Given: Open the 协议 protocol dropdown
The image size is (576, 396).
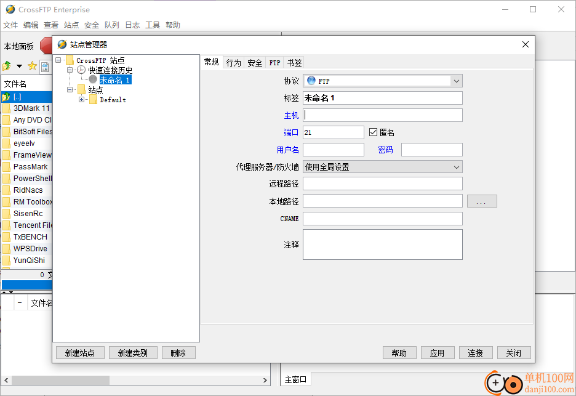Looking at the screenshot, I should pyautogui.click(x=382, y=81).
